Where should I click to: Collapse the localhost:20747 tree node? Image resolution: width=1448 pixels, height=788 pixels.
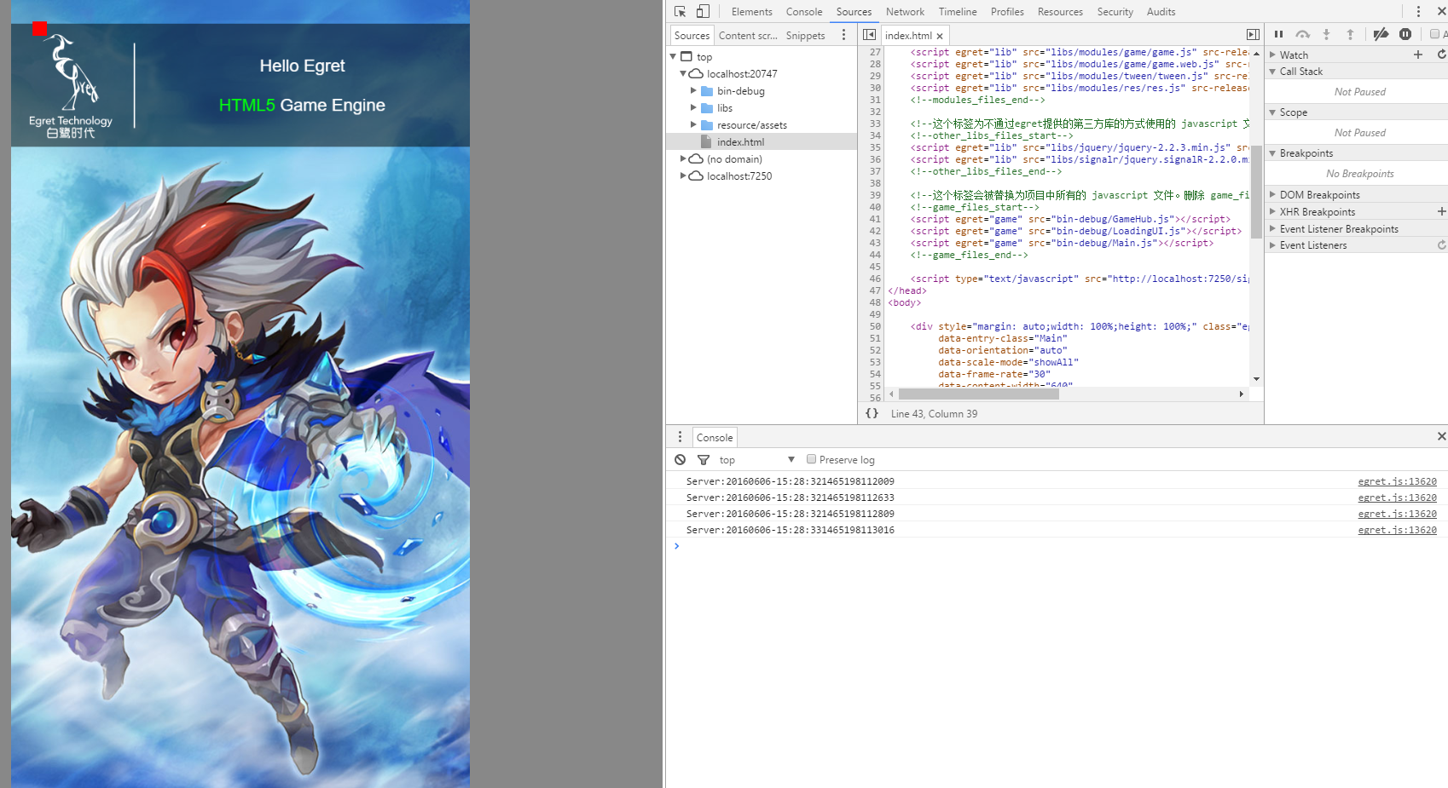[x=683, y=74]
